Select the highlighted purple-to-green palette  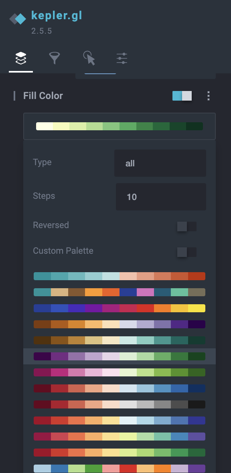pos(119,356)
